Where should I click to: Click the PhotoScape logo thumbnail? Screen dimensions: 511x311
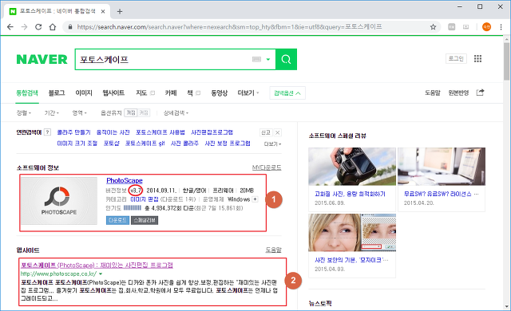[59, 201]
